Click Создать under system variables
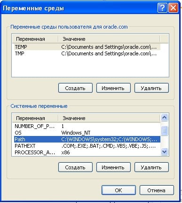Image resolution: width=182 pixels, height=203 pixels. 75,167
